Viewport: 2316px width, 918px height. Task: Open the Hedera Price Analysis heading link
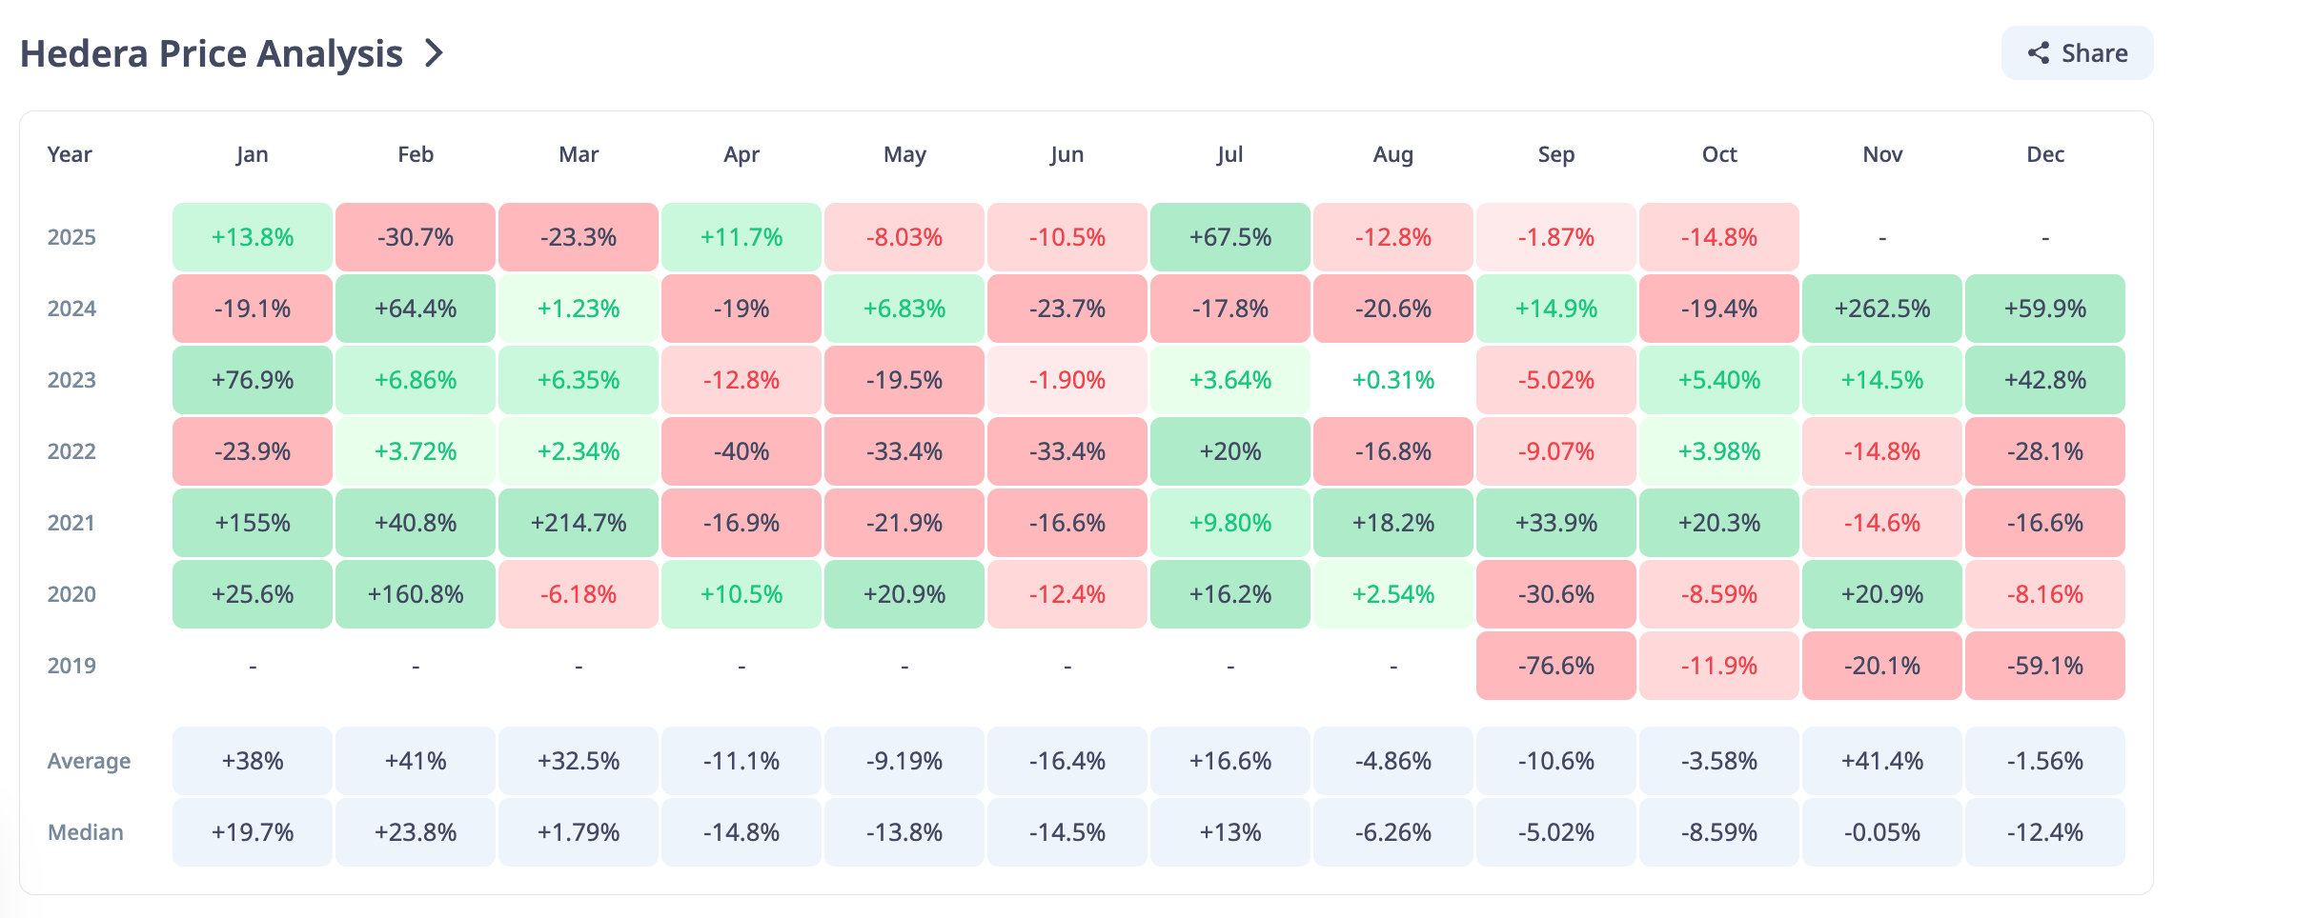tap(212, 53)
